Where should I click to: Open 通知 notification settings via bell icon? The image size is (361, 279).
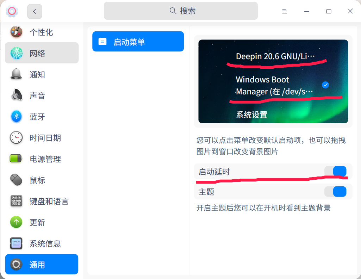(x=16, y=74)
